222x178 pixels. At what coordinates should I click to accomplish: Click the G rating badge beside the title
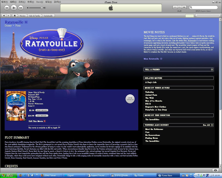point(26,22)
